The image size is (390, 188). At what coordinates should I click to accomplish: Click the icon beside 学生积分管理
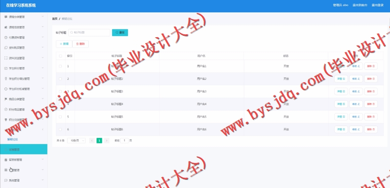[6, 68]
